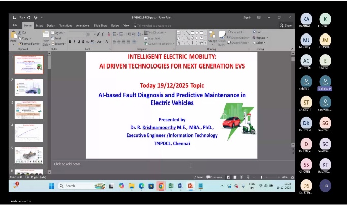347x205 pixels.
Task: Toggle Bold formatting
Action: [x=71, y=42]
